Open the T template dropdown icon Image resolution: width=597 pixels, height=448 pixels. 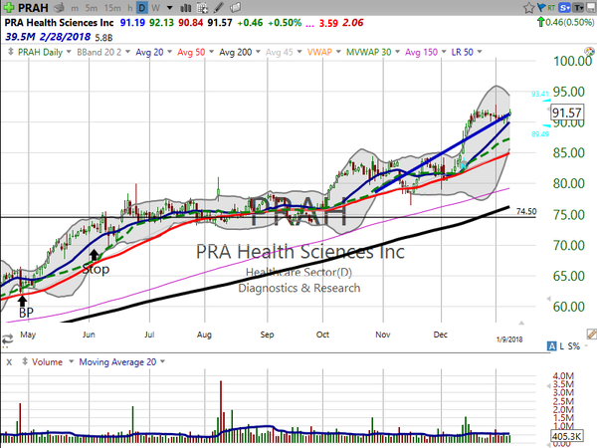pos(578,7)
